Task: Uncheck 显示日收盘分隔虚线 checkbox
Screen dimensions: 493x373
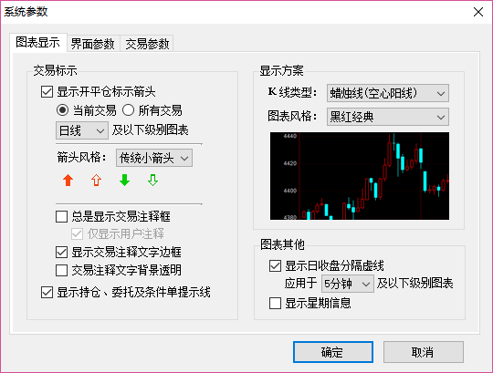Action: [275, 266]
